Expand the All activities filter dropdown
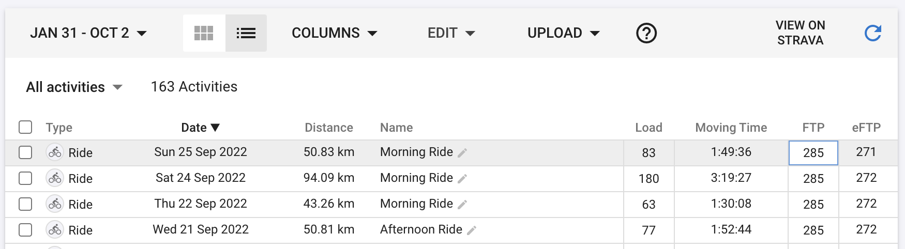Screen dimensions: 905x249 click(74, 87)
